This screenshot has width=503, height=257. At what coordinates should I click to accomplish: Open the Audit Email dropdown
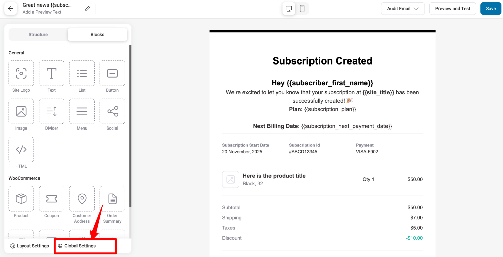click(x=402, y=8)
